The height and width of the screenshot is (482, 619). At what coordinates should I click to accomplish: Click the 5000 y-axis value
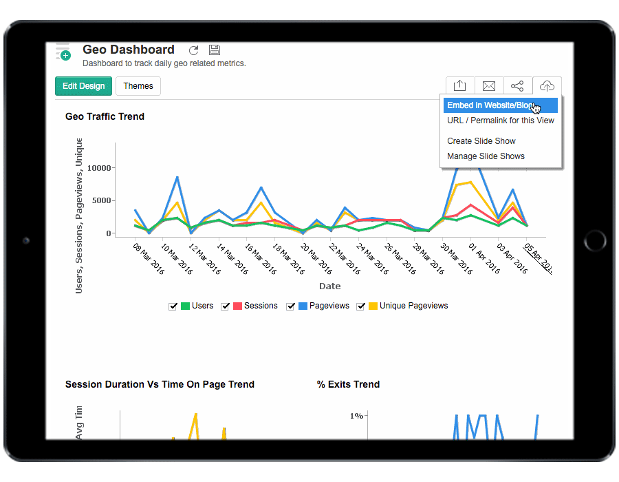pos(102,200)
